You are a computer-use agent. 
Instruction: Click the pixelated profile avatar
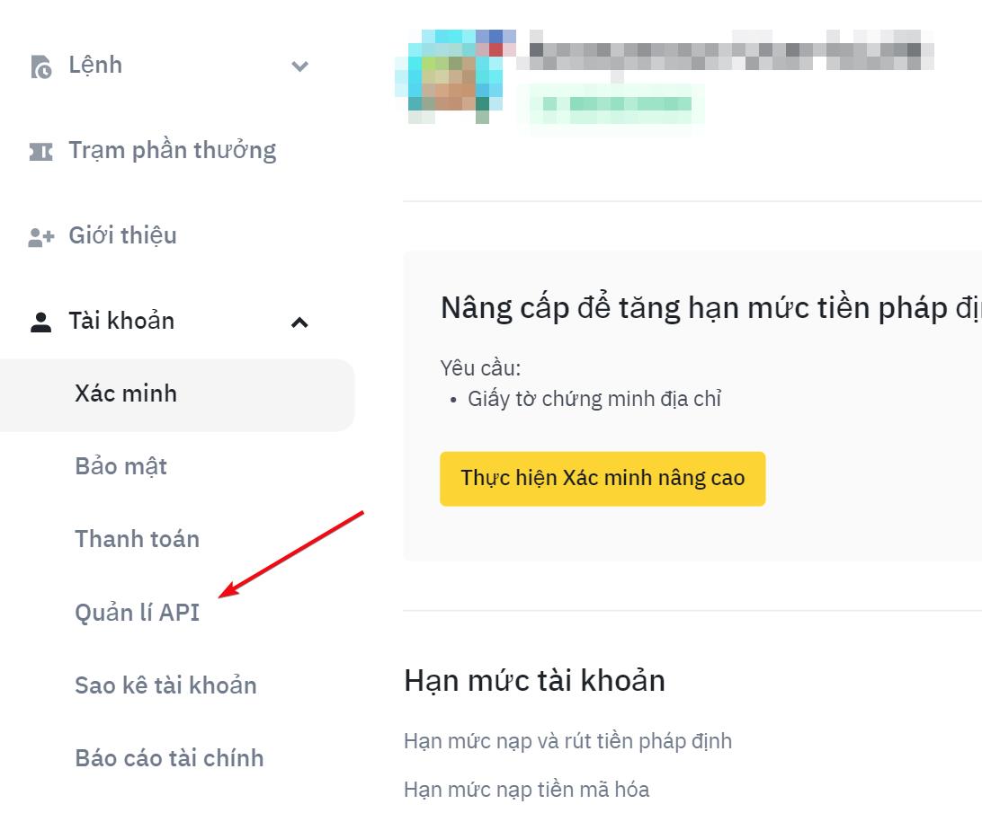tap(455, 75)
